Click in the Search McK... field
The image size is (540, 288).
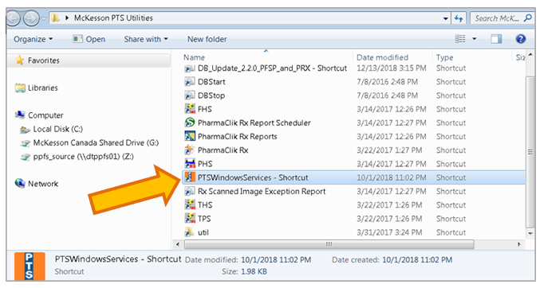498,18
